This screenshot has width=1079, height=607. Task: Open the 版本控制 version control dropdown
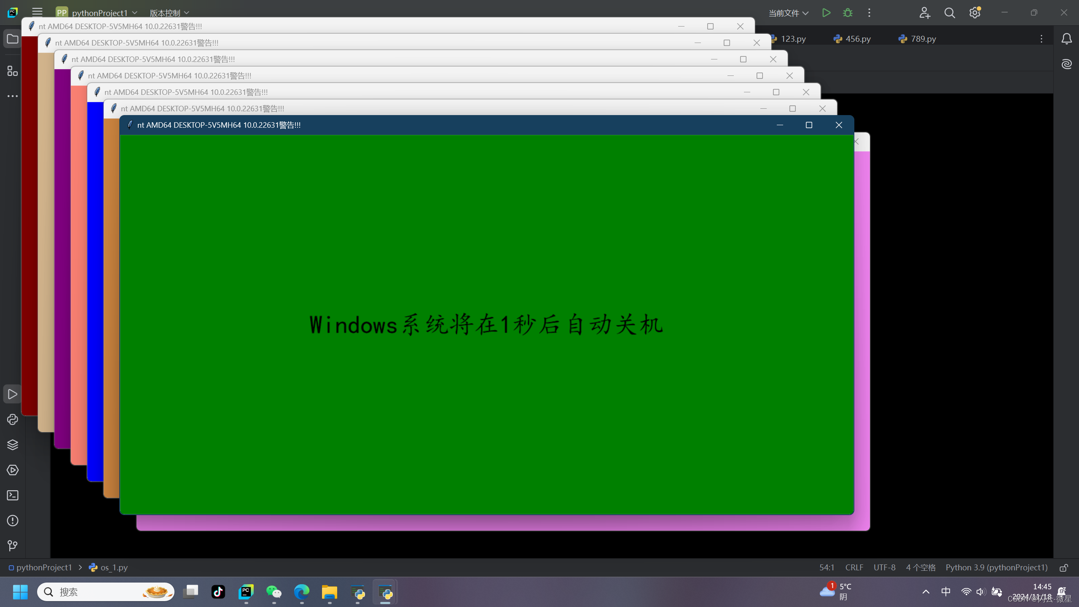[x=169, y=13]
